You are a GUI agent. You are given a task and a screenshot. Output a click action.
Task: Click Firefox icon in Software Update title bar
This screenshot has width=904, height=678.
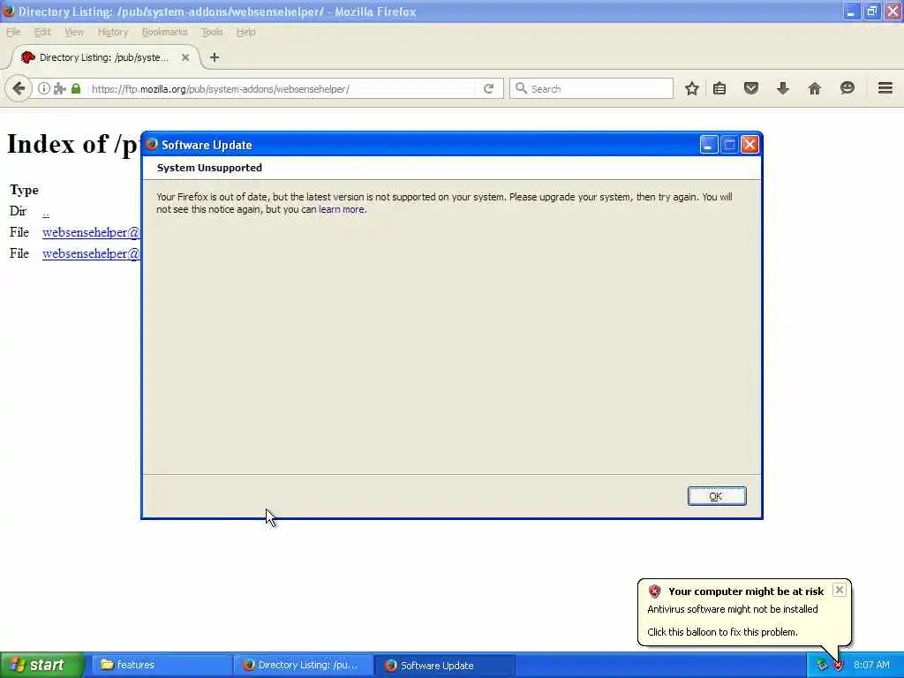(x=152, y=144)
